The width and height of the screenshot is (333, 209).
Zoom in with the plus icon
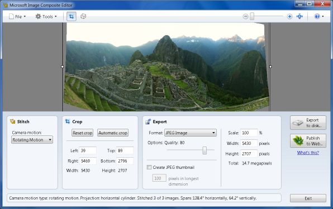(x=289, y=16)
